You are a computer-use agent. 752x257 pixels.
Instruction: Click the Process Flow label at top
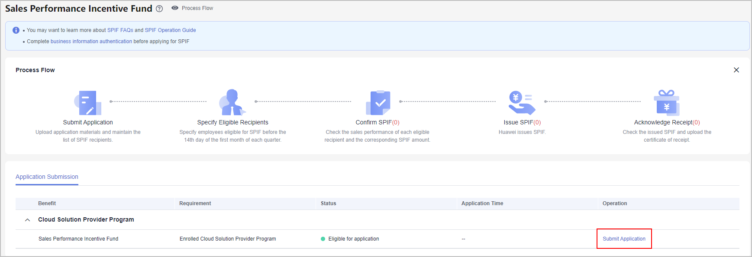click(197, 8)
